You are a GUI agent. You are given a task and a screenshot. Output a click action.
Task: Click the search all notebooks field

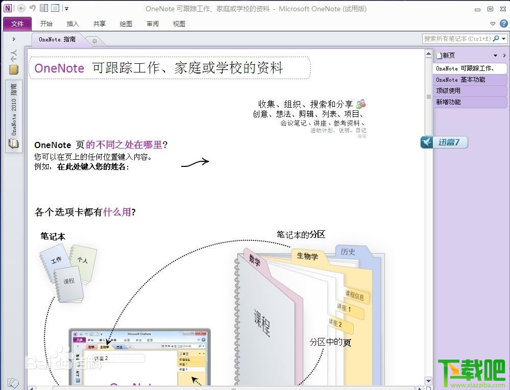pyautogui.click(x=457, y=39)
